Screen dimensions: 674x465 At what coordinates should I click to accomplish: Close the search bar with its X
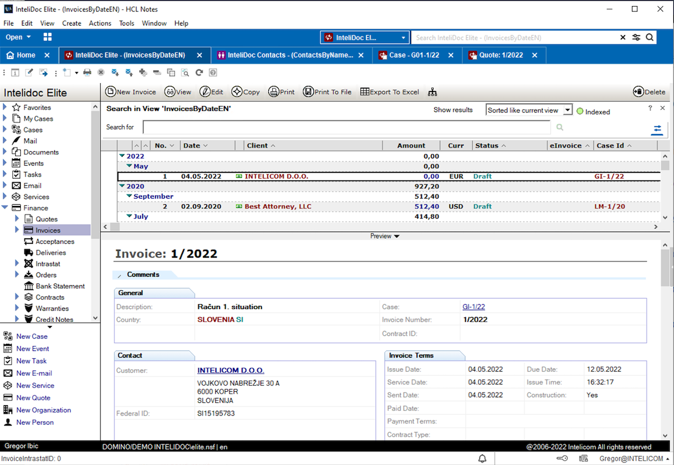(x=662, y=108)
